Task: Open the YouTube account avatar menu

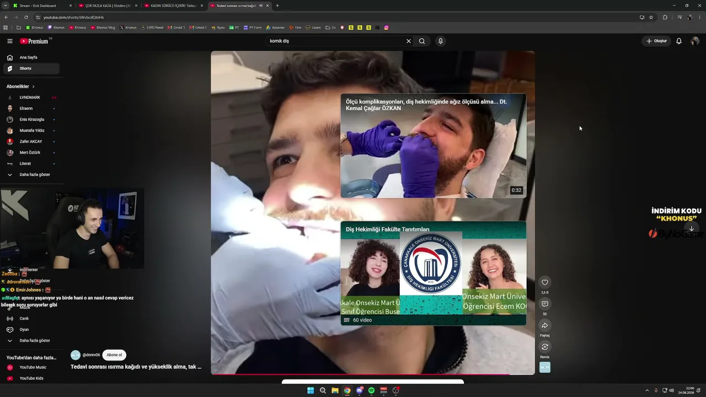Action: (x=695, y=41)
